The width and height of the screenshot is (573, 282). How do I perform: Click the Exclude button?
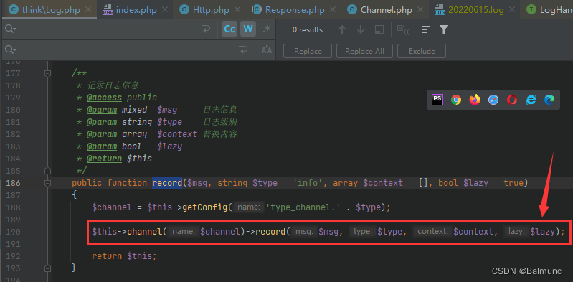(x=422, y=51)
